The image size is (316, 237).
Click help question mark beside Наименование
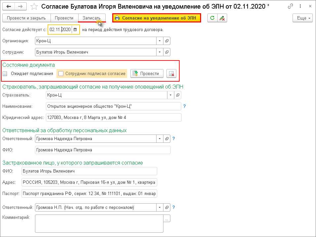(184, 106)
